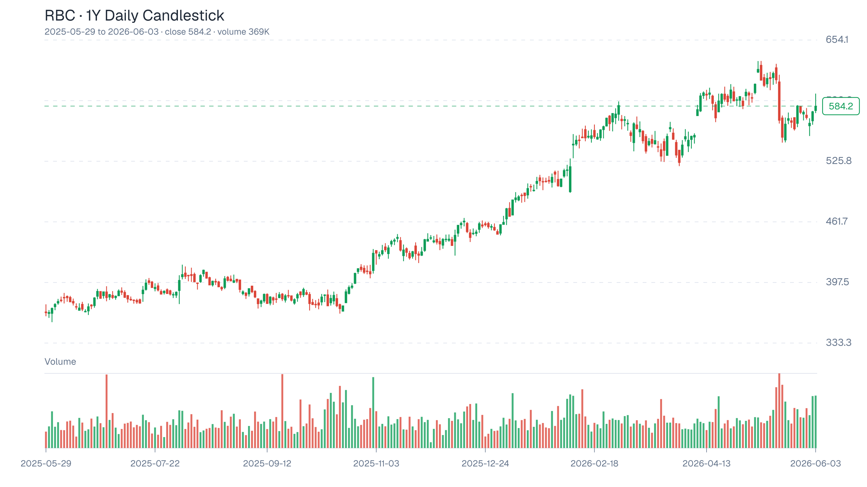The image size is (867, 487).
Task: Click the 461.7 price axis label
Action: coord(837,222)
